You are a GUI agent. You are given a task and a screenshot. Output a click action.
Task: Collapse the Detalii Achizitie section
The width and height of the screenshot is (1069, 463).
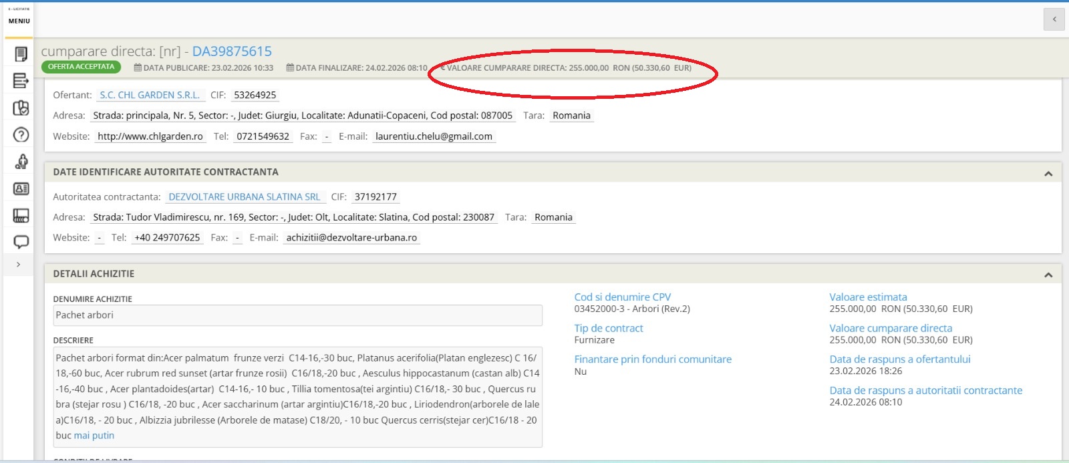pyautogui.click(x=1048, y=275)
